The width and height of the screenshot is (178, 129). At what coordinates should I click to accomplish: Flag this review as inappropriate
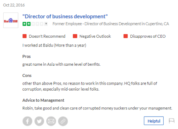coord(172,121)
